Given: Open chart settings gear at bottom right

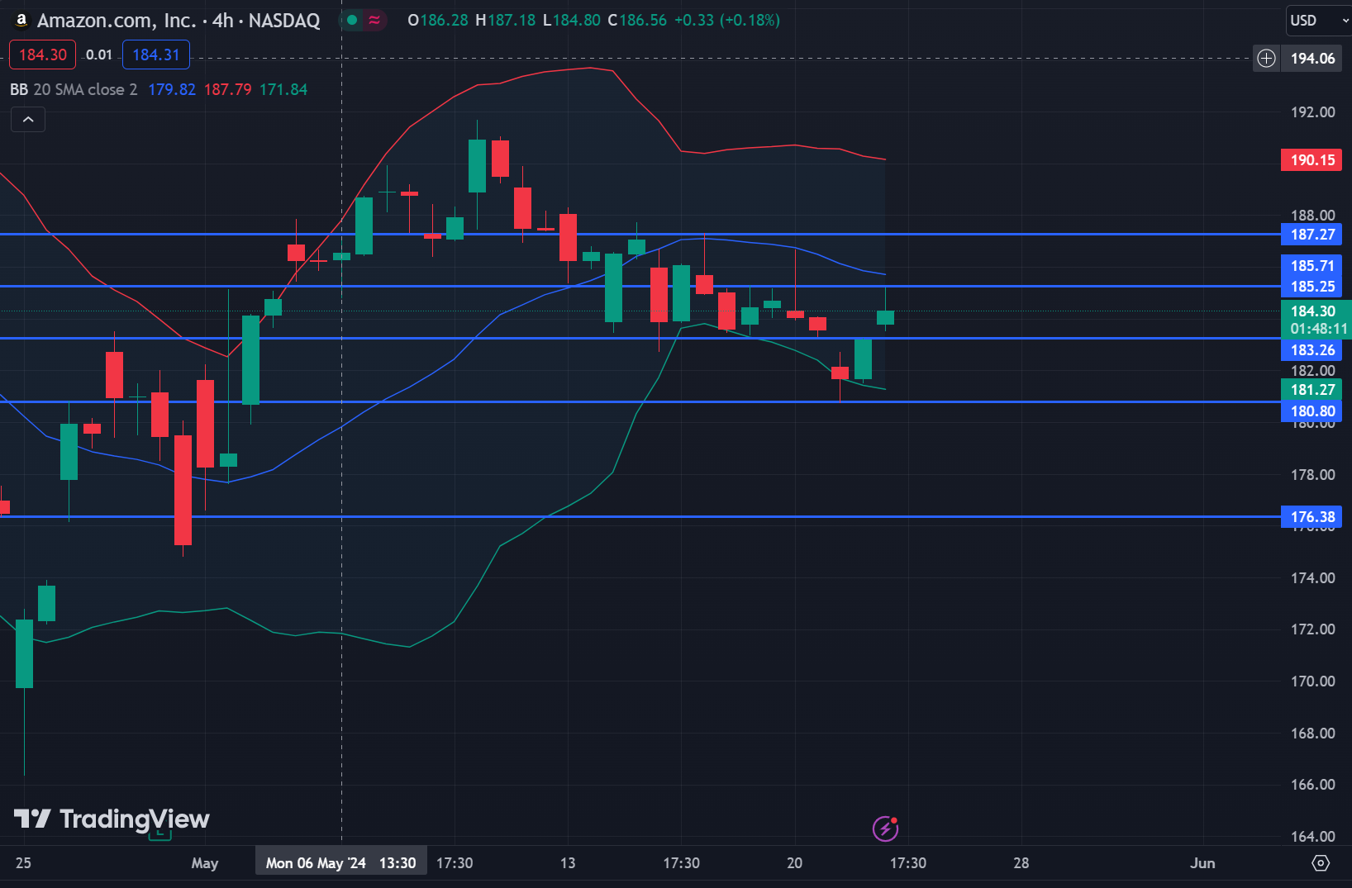Looking at the screenshot, I should tap(1321, 863).
